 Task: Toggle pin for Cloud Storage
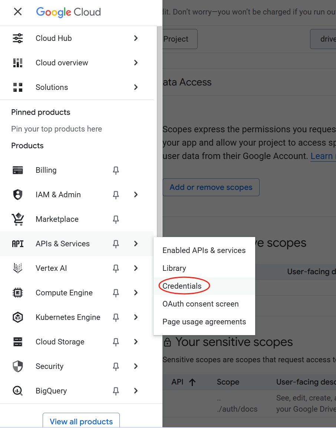click(116, 342)
